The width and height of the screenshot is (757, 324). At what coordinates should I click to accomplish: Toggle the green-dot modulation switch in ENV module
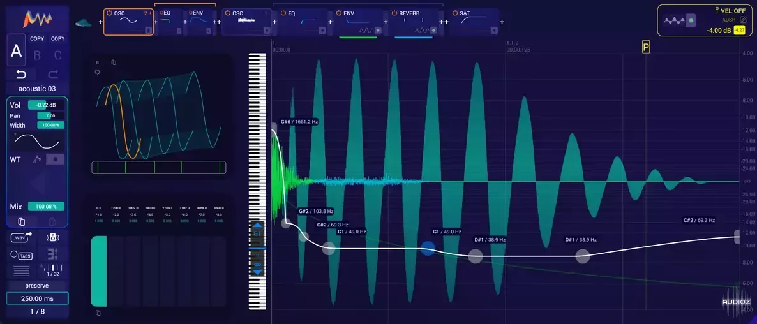point(378,30)
